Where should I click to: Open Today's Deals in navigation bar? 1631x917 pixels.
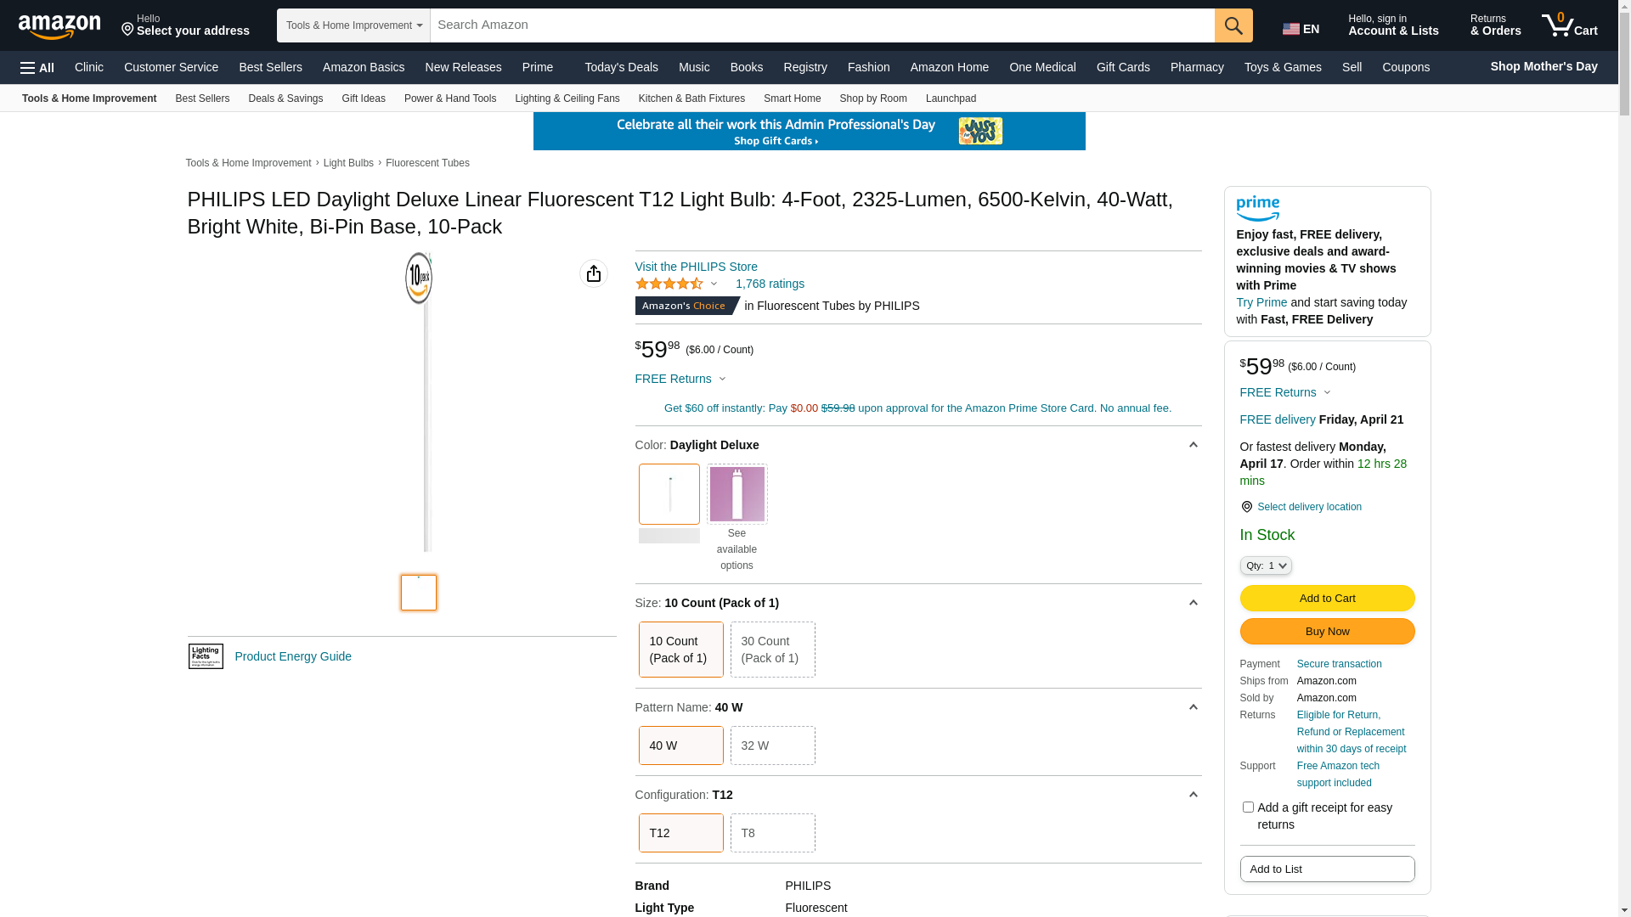click(x=621, y=67)
